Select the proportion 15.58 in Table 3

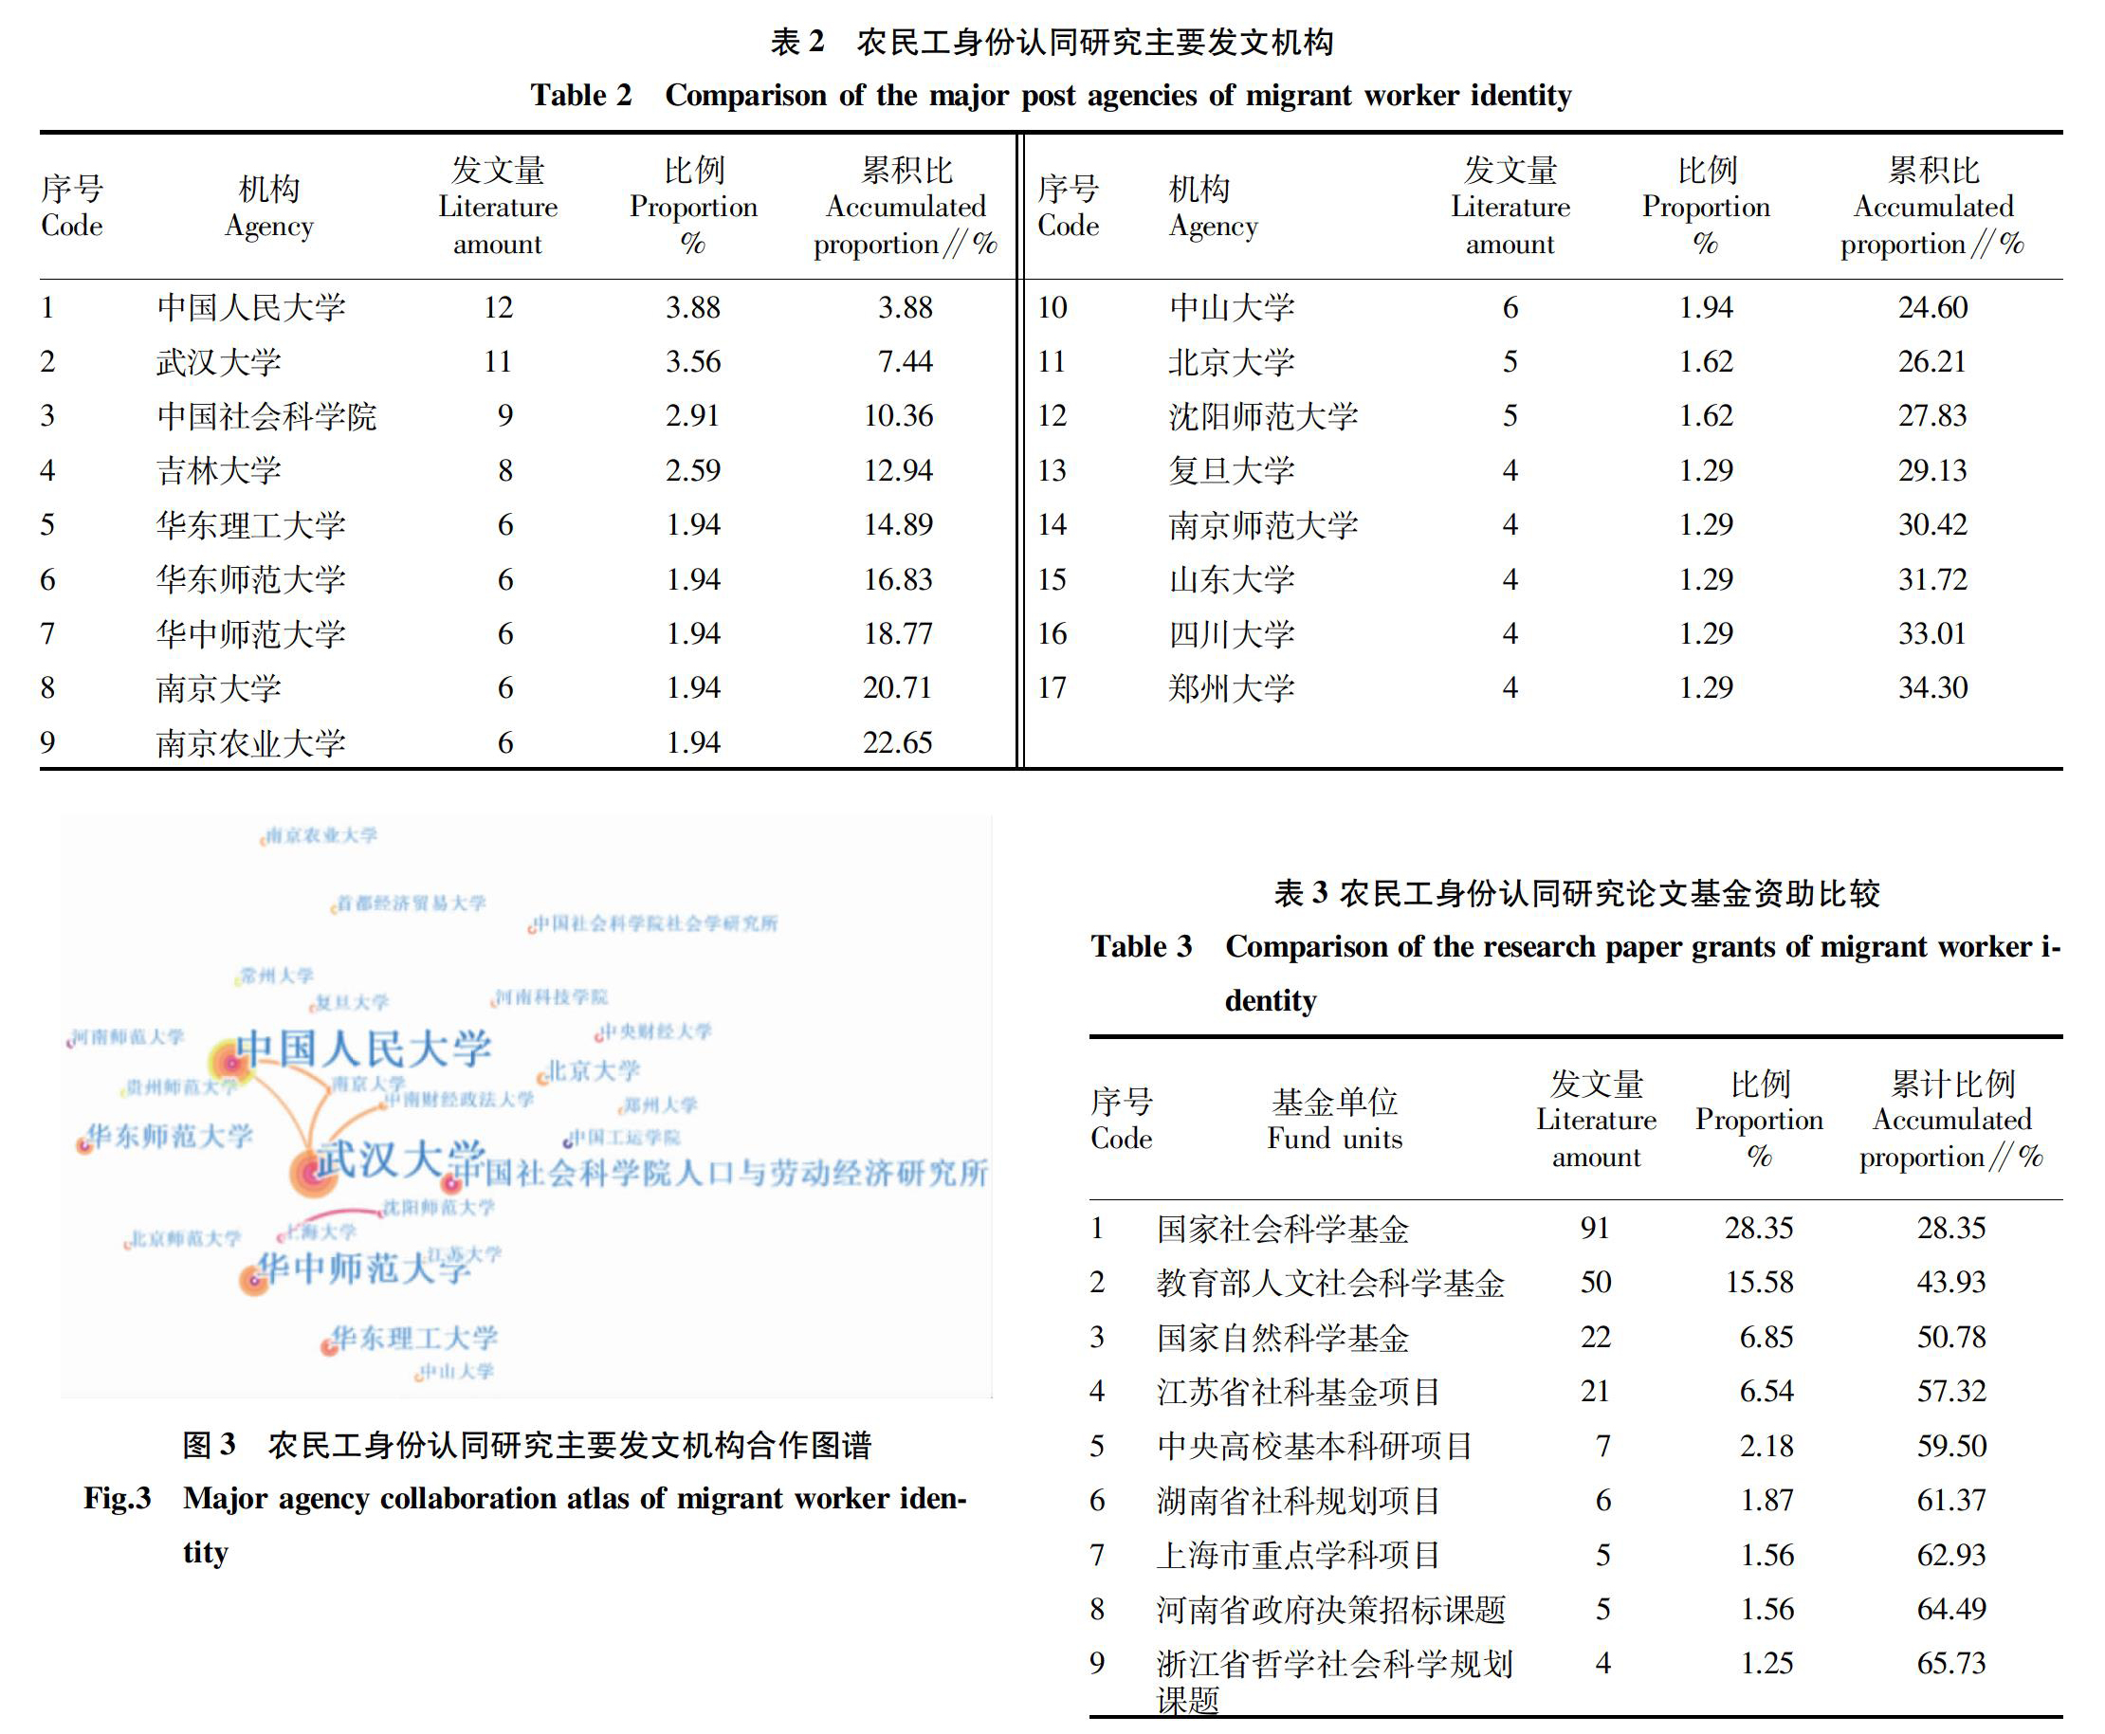click(1760, 1283)
